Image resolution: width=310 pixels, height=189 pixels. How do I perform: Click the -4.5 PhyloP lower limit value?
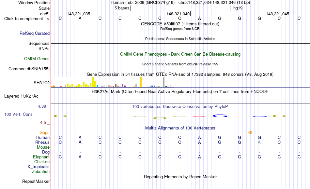point(42,123)
